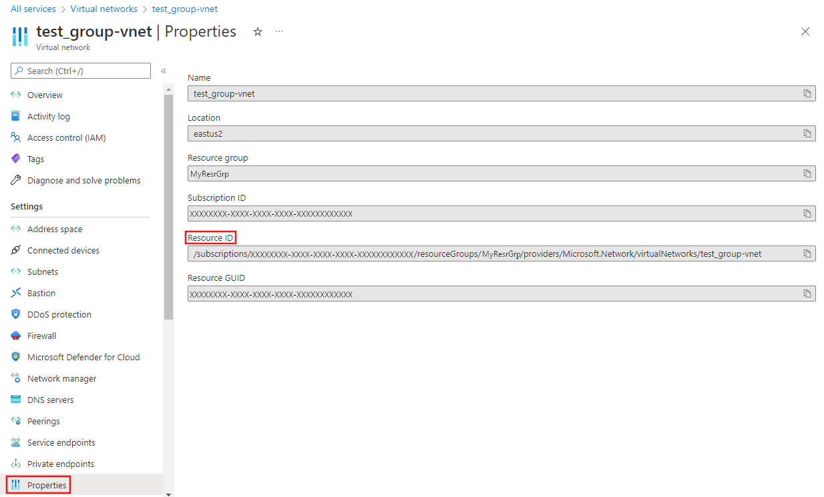The height and width of the screenshot is (497, 824).
Task: Click the Microsoft Defender for Cloud icon
Action: [16, 357]
